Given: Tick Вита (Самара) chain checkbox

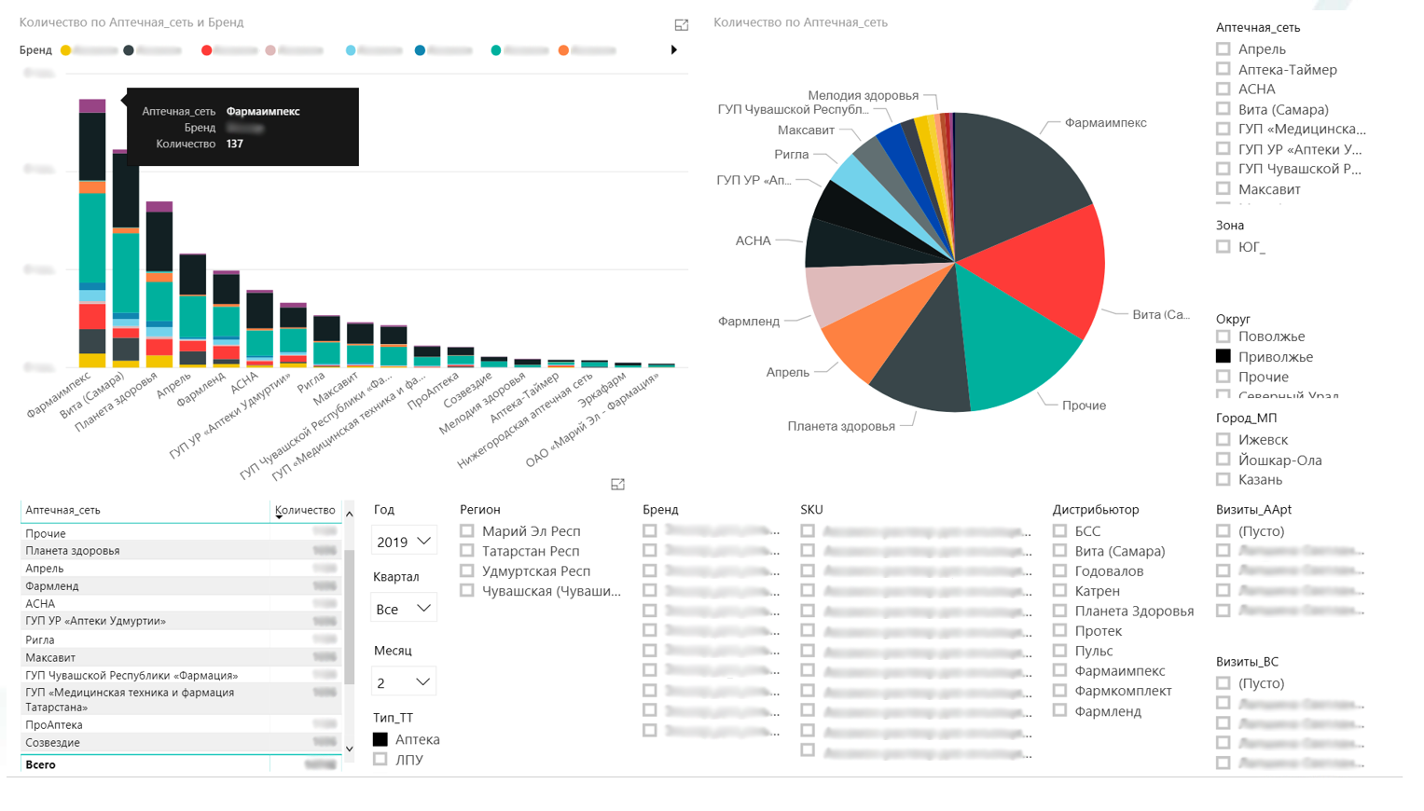Looking at the screenshot, I should click(x=1224, y=109).
